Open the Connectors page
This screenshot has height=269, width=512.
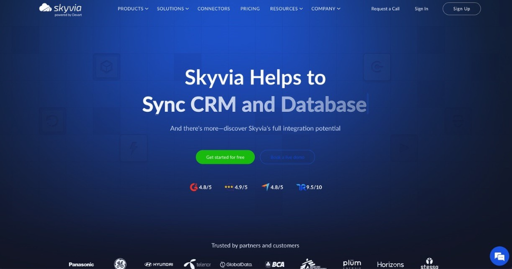click(x=213, y=9)
